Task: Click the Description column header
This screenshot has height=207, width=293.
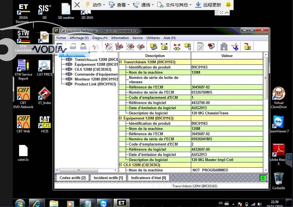Action: coord(155,56)
